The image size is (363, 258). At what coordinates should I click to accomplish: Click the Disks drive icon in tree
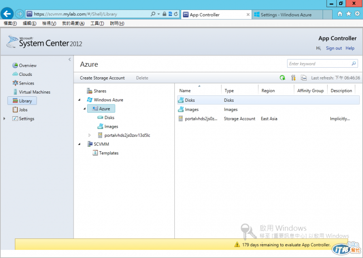click(x=100, y=118)
